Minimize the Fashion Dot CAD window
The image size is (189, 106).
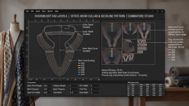(153, 11)
